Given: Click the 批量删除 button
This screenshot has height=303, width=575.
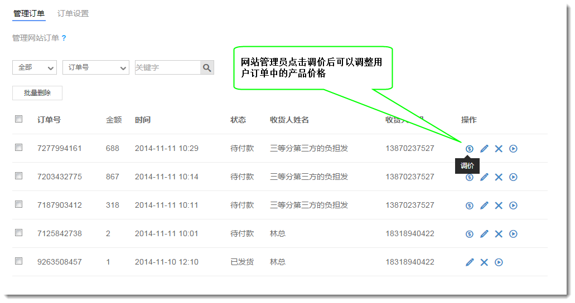Looking at the screenshot, I should tap(37, 93).
